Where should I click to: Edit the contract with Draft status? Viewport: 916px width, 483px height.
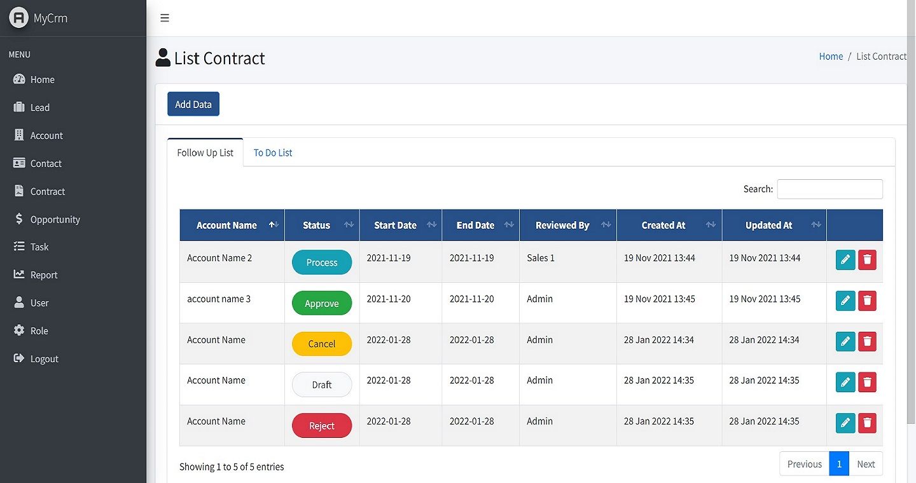845,382
